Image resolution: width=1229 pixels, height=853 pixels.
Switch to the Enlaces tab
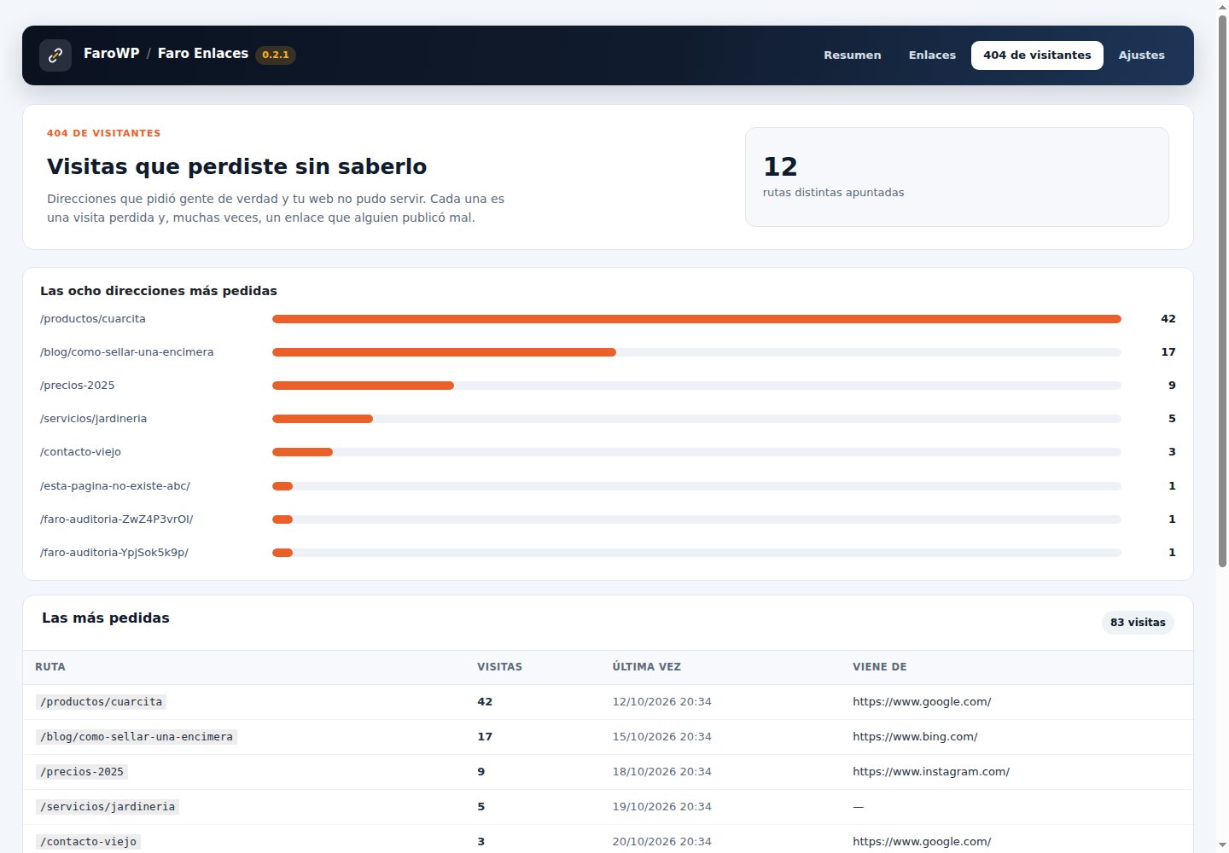[x=932, y=55]
